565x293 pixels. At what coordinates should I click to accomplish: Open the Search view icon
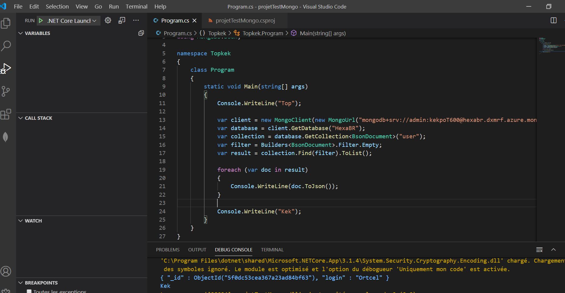point(6,46)
